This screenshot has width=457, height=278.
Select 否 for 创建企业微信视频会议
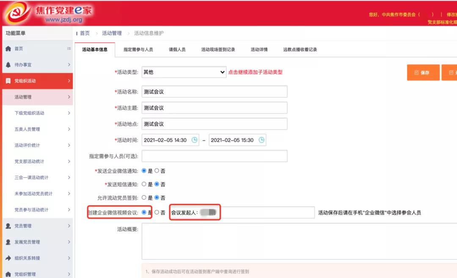[157, 212]
